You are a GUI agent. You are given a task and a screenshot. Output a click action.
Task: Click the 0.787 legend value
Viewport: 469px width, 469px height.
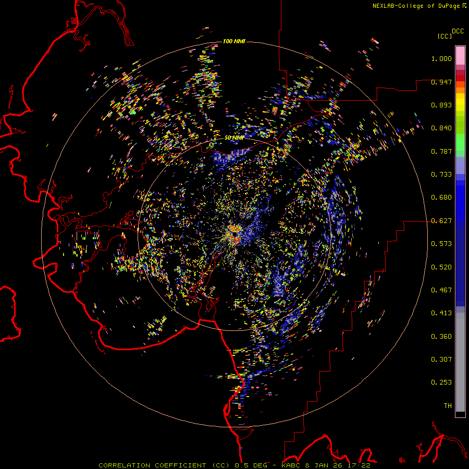[441, 151]
